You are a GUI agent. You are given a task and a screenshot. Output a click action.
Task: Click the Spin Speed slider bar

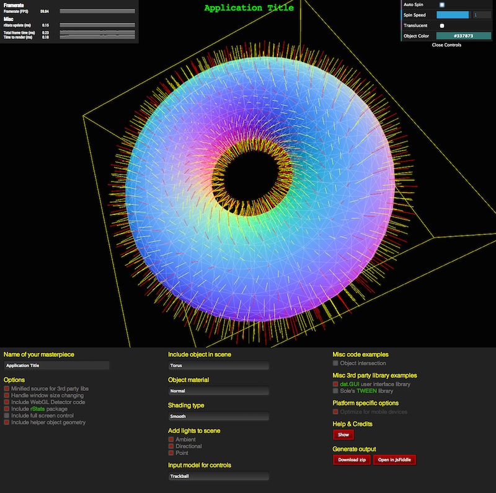pos(453,15)
